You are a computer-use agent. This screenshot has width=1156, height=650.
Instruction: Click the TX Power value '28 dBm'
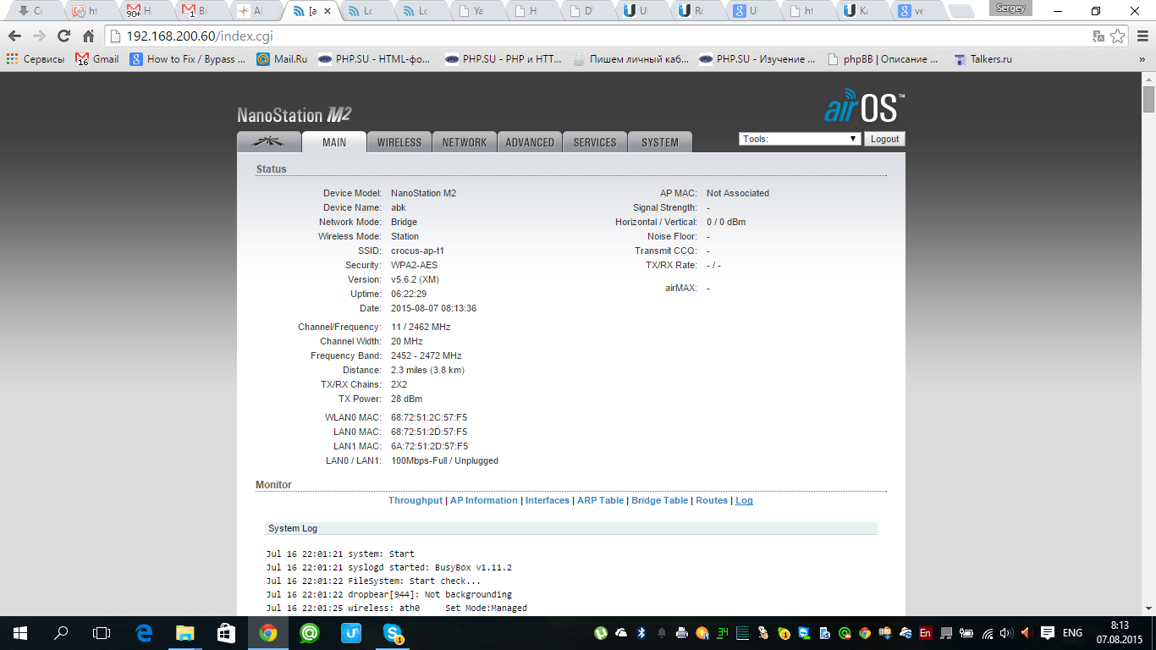[406, 399]
